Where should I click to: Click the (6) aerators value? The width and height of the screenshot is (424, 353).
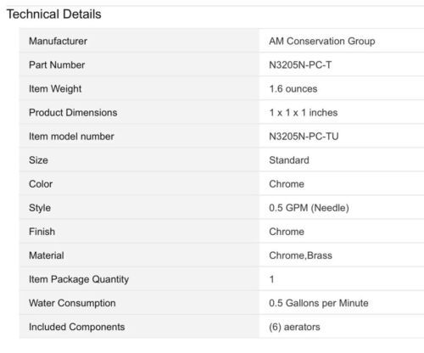pyautogui.click(x=294, y=327)
